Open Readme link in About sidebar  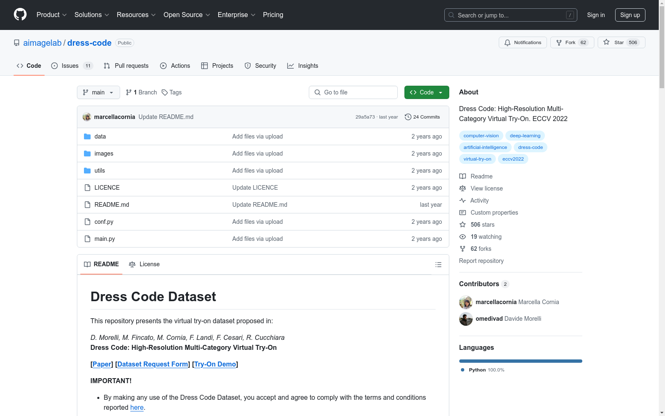476,176
